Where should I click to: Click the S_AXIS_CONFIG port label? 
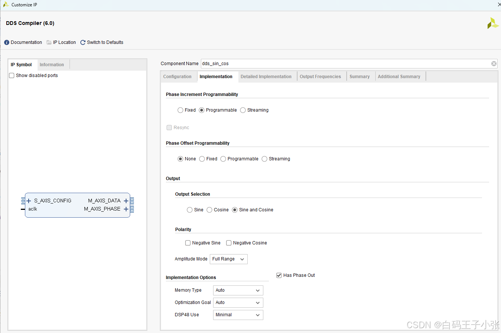coord(53,201)
